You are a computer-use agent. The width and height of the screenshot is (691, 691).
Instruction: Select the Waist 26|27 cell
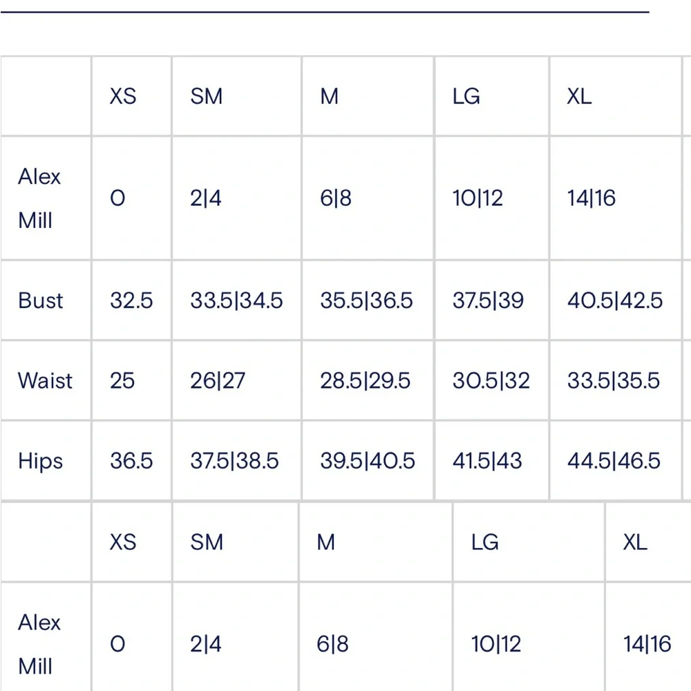pyautogui.click(x=236, y=380)
